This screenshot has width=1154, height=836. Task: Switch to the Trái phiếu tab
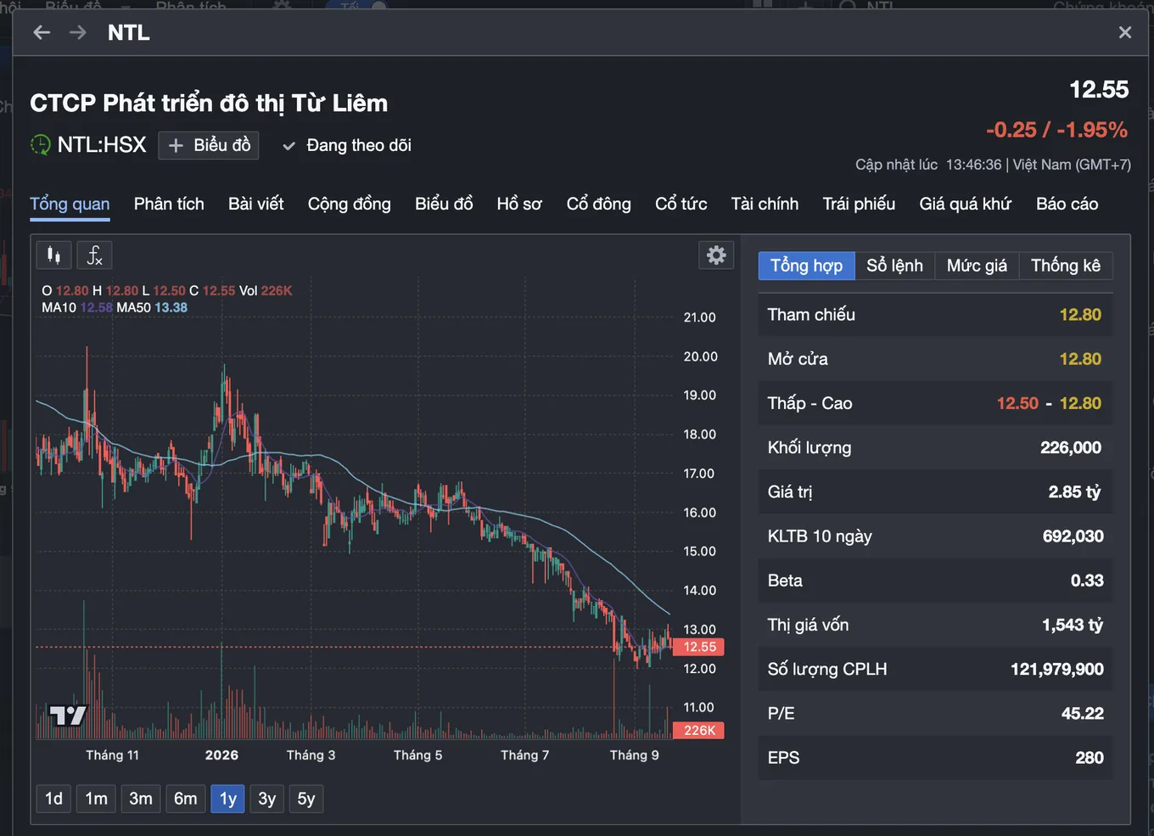[x=859, y=204]
